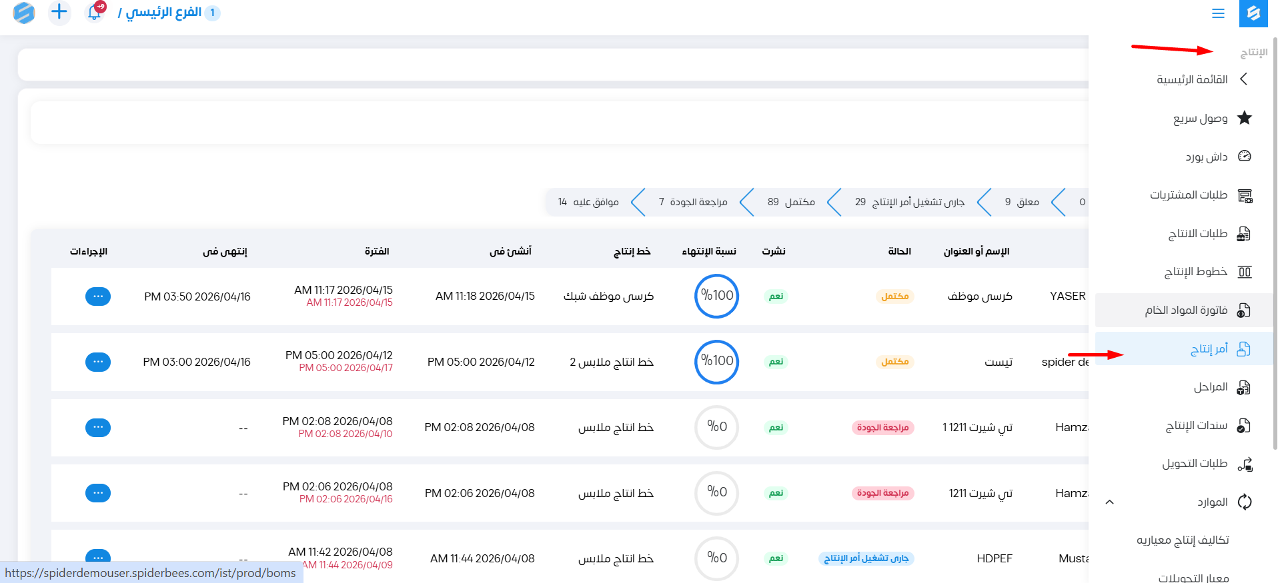1280x583 pixels.
Task: Open actions menu for YASER row
Action: (98, 296)
